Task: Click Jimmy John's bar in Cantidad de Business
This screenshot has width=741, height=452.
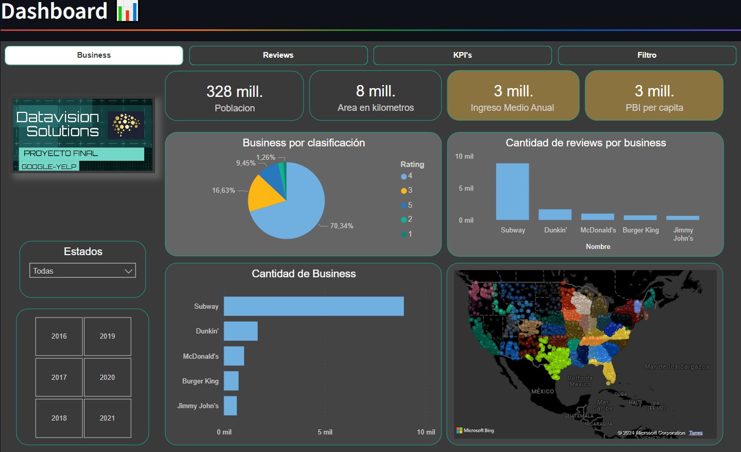Action: coord(230,406)
